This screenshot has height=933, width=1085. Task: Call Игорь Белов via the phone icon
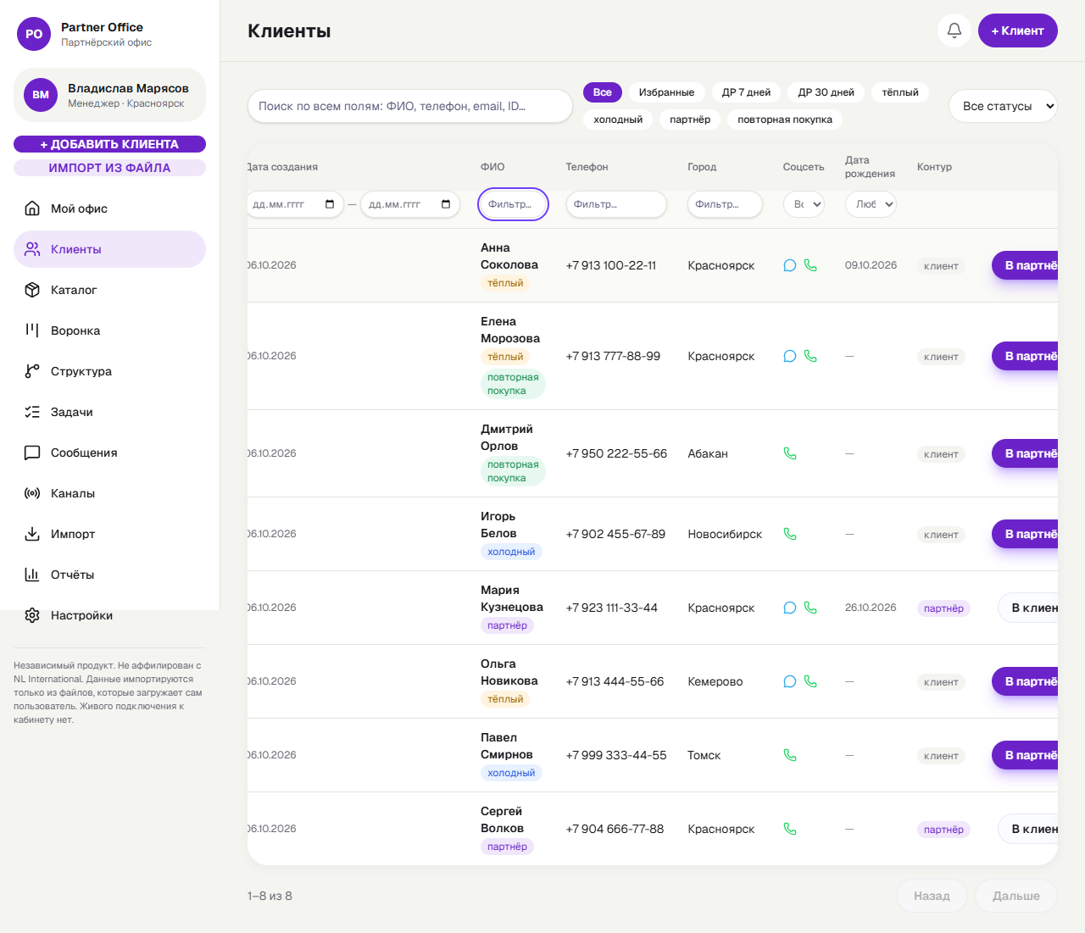[x=790, y=534]
